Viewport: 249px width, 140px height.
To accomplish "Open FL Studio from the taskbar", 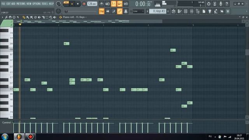I will coord(19,136).
